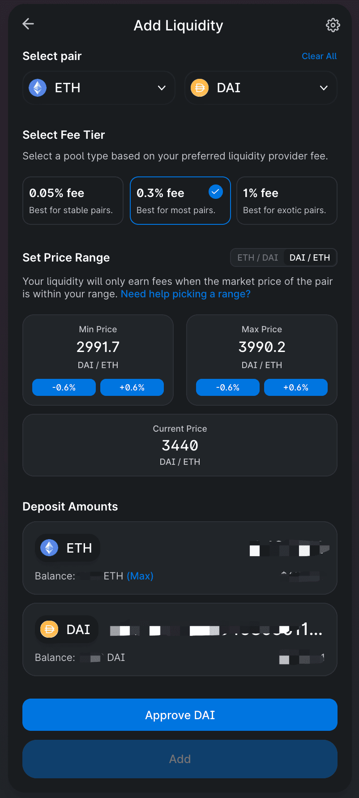Select the 1% fee tier
The width and height of the screenshot is (359, 798).
286,201
